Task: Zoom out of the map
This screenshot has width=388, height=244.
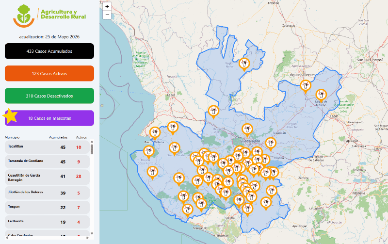Action: pos(107,15)
